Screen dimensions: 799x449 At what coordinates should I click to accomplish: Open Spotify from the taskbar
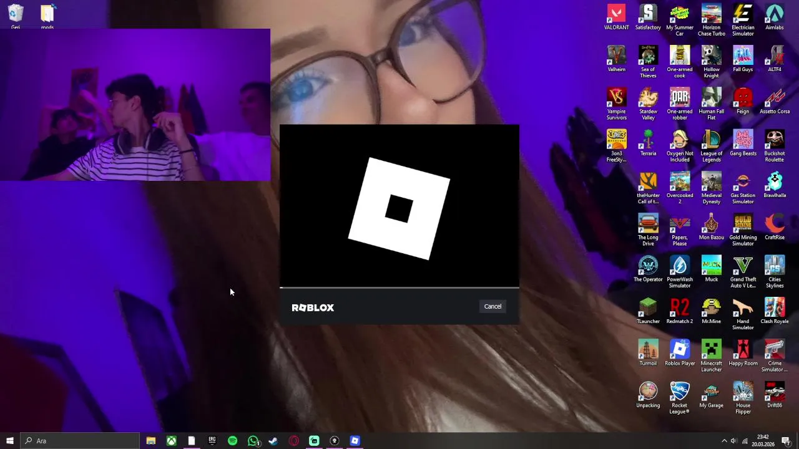coord(232,441)
